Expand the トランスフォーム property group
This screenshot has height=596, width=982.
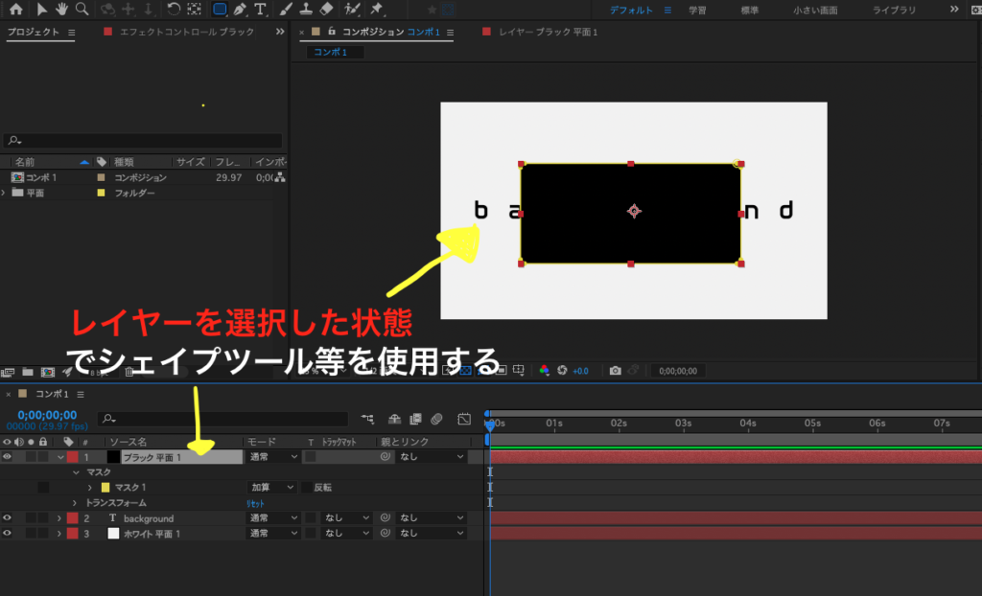point(75,503)
